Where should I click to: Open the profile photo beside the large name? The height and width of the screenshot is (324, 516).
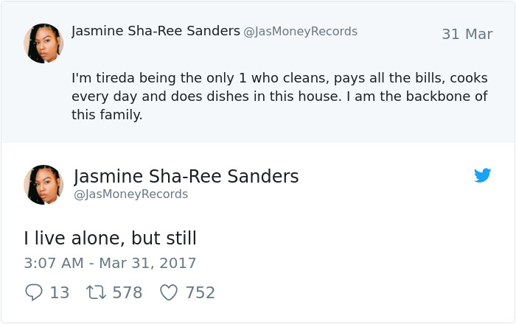point(43,184)
